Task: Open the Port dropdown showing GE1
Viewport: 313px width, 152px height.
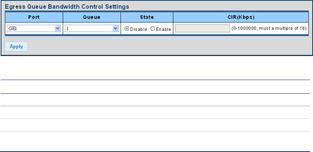Action: tap(33, 29)
